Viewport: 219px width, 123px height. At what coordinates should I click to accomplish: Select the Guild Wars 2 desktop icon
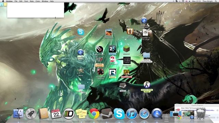click(113, 59)
